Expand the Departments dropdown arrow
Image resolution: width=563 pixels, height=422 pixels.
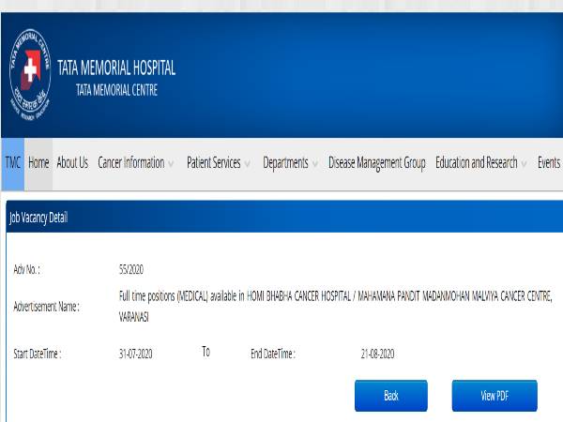coord(315,164)
